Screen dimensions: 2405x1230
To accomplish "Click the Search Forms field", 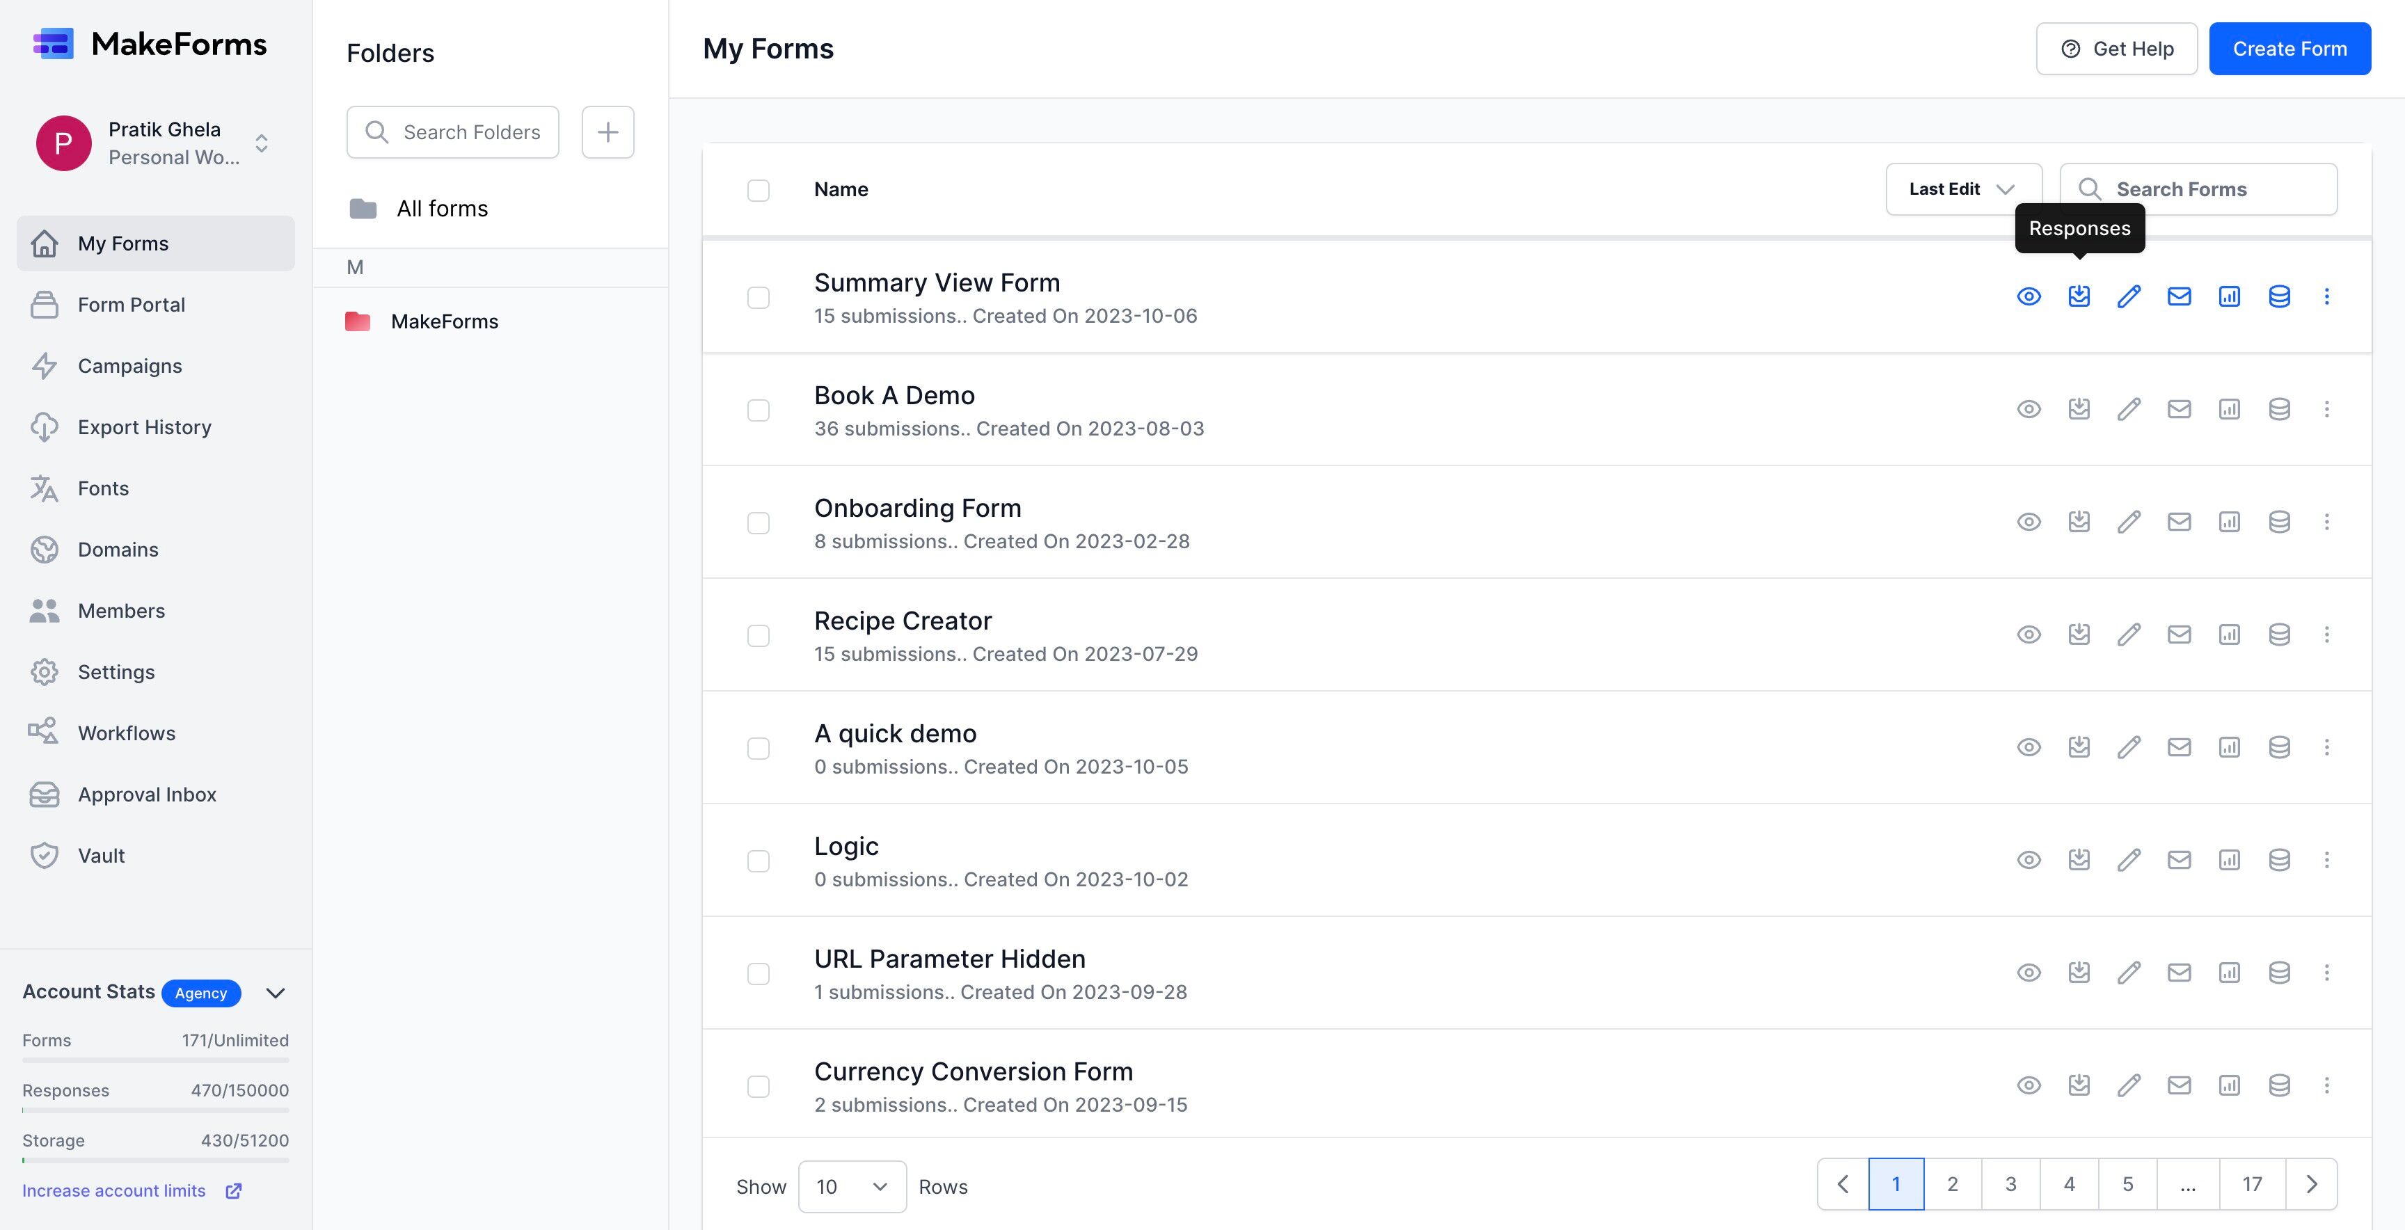I will (x=2199, y=189).
